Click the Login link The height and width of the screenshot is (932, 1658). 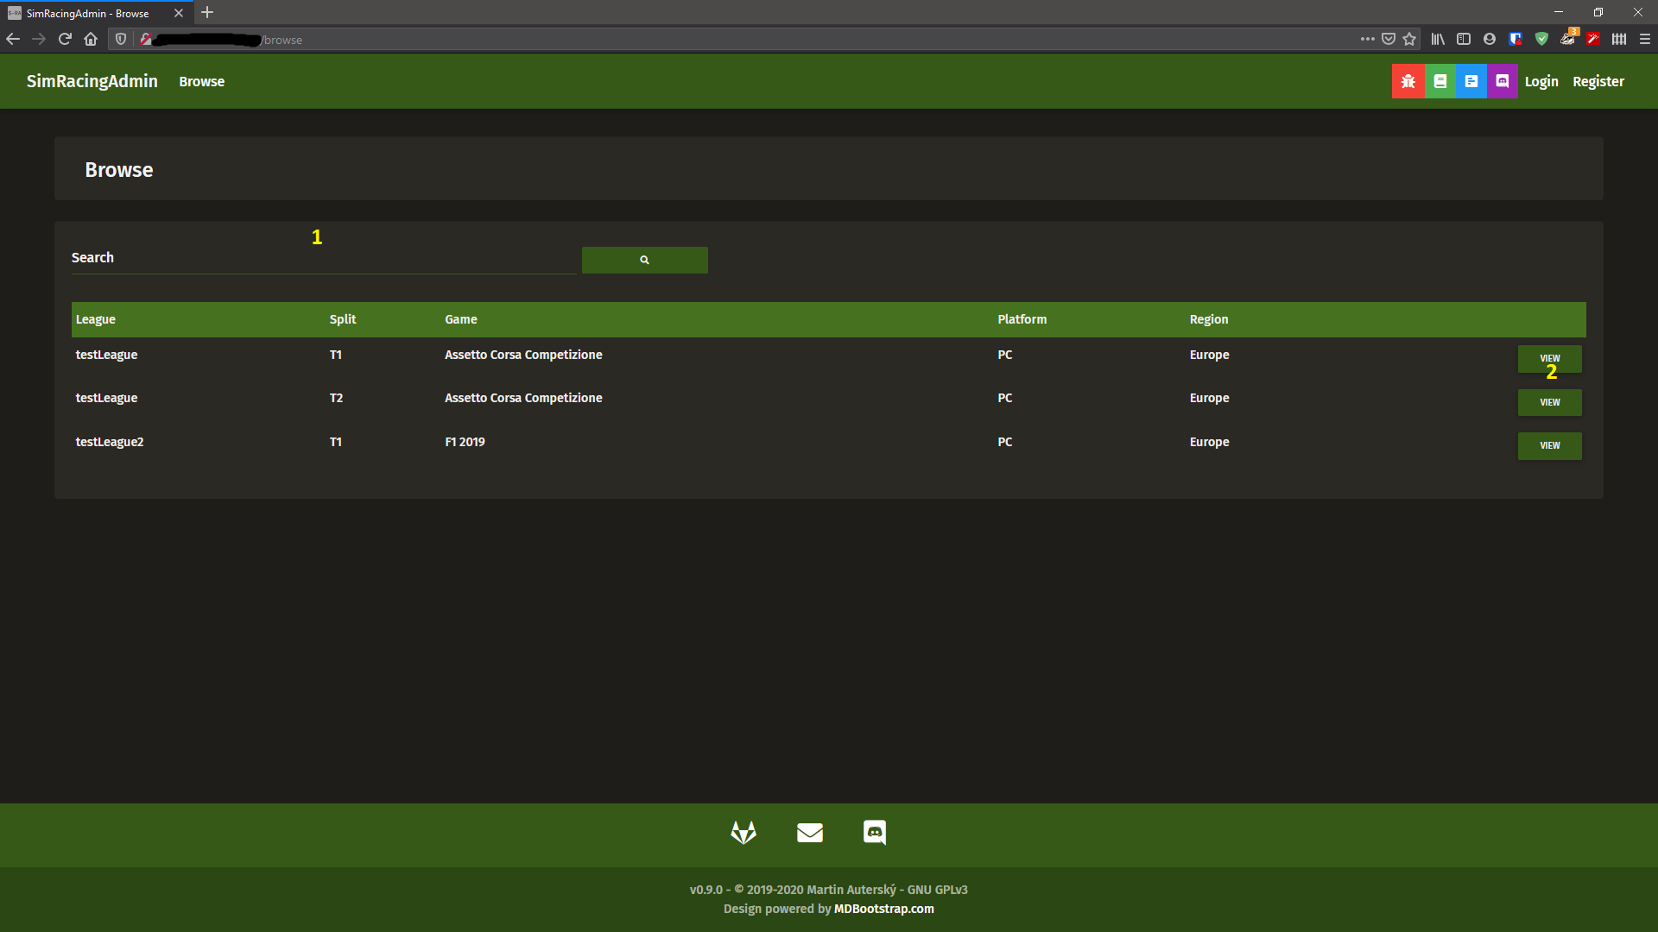click(1541, 81)
